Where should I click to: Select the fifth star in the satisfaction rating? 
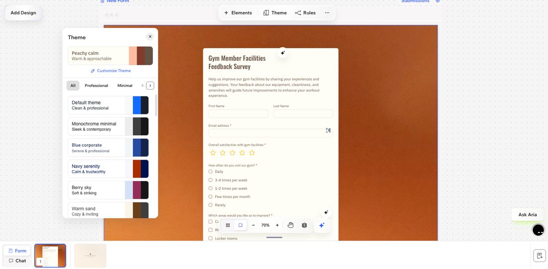tap(252, 153)
